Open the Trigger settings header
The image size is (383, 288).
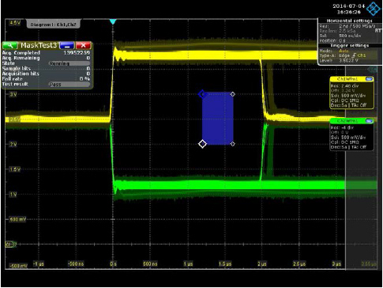pos(349,45)
